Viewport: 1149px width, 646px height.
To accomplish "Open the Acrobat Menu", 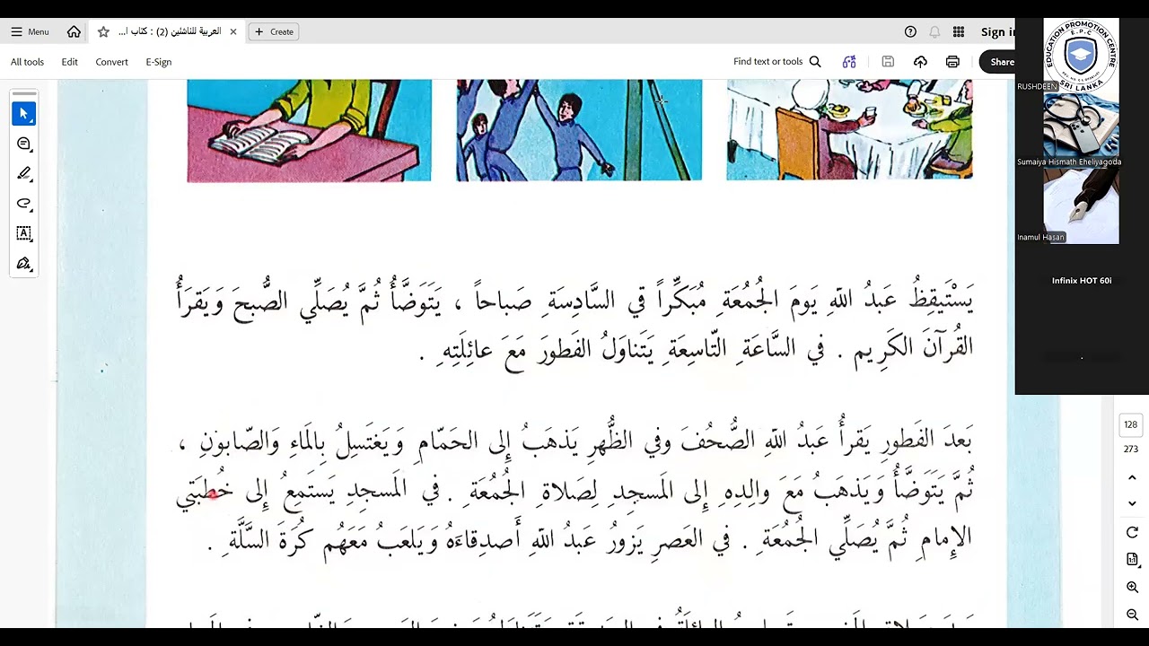I will (30, 31).
